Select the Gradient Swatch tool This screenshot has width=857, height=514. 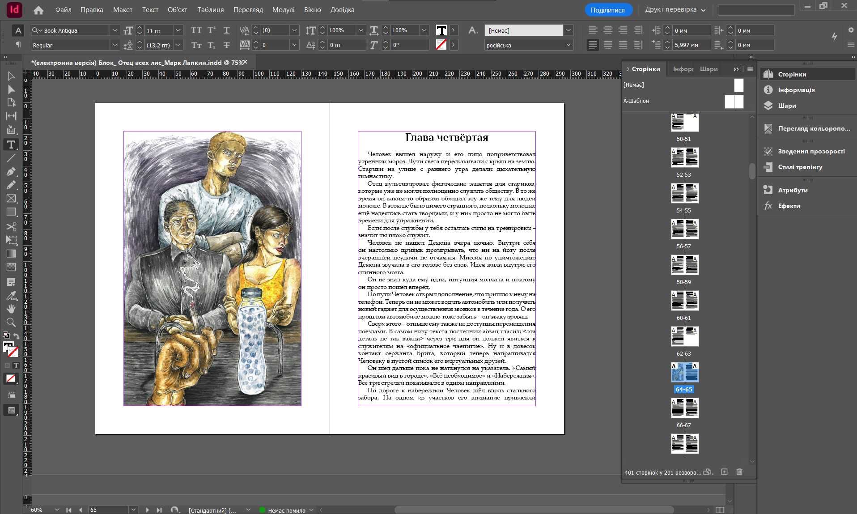11,254
